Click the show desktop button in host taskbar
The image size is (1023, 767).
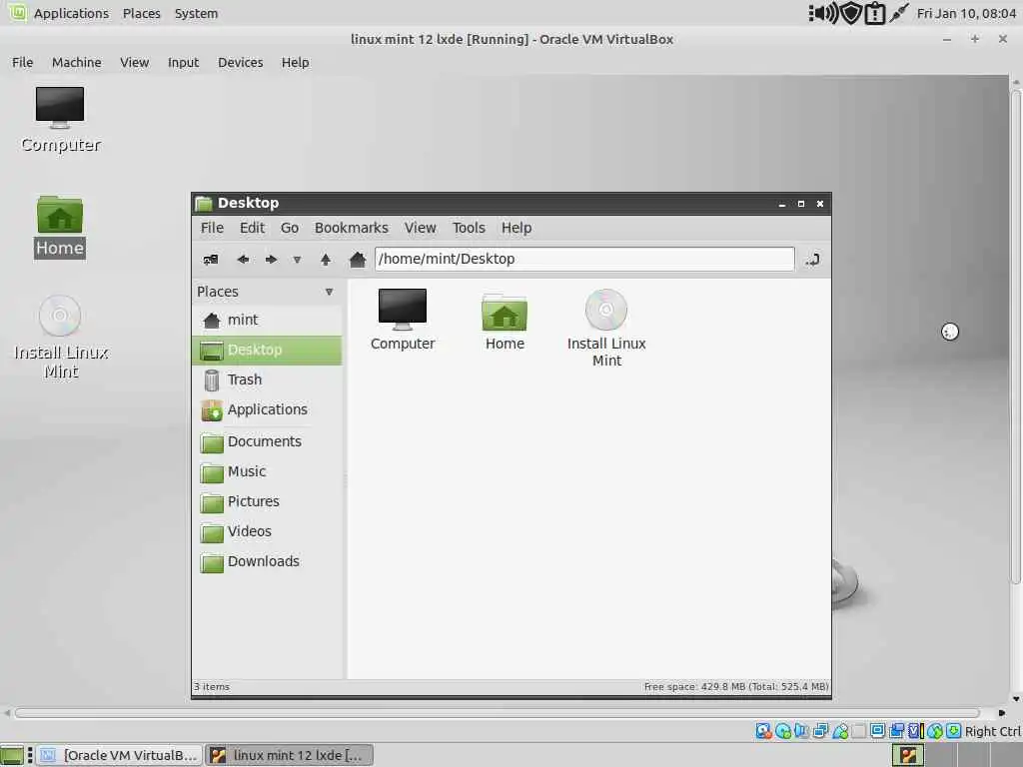click(12, 755)
